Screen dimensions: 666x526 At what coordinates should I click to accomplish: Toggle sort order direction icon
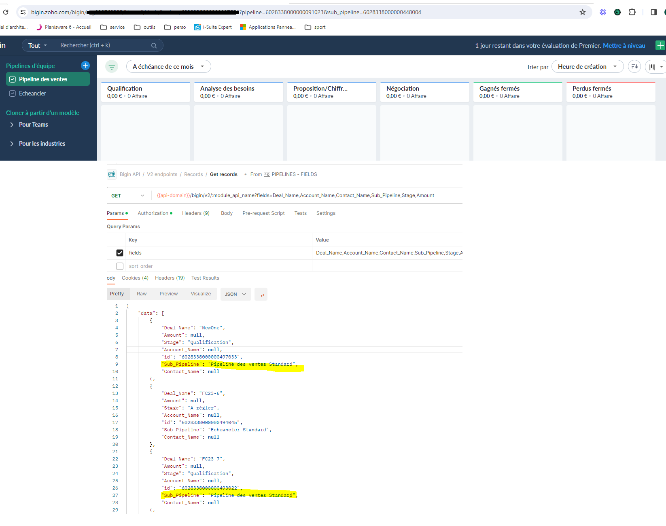click(634, 67)
